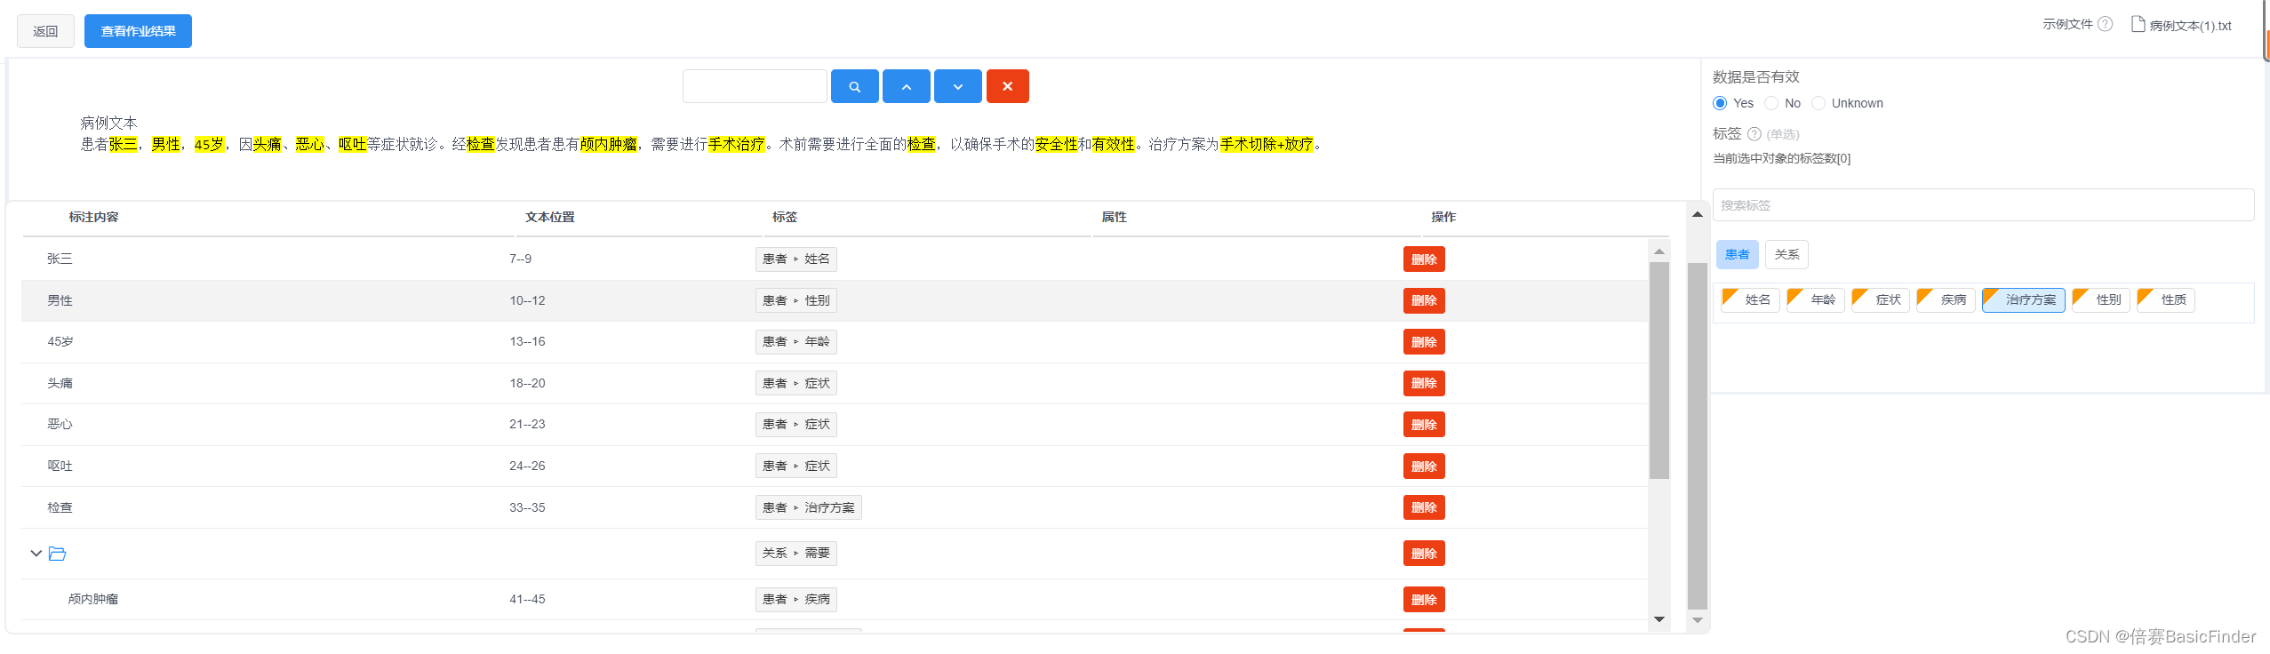2270x654 pixels.
Task: Open the 病例文本(1).txt file name
Action: point(2190,26)
